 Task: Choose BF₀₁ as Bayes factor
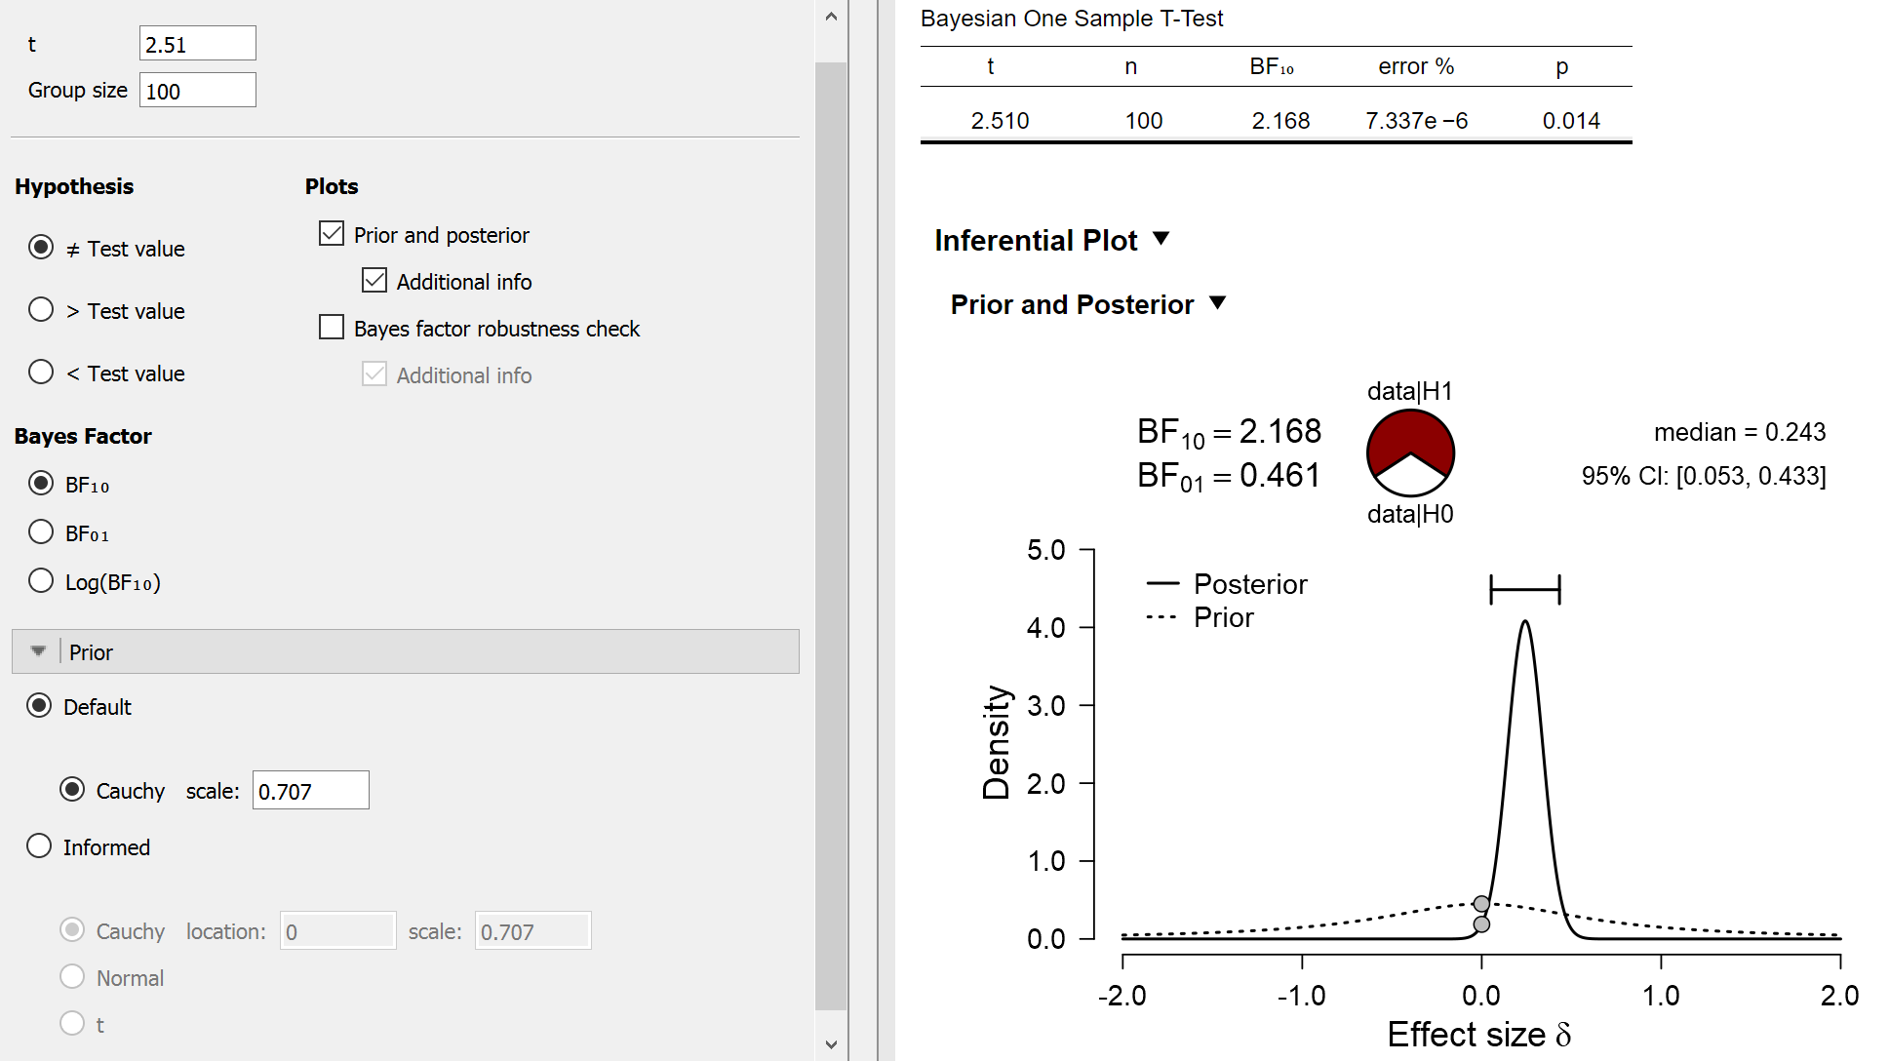(x=41, y=532)
